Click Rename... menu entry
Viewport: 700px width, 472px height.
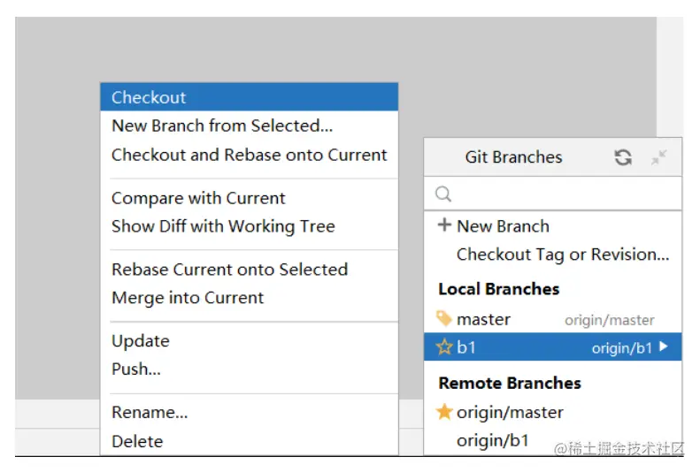click(x=150, y=412)
